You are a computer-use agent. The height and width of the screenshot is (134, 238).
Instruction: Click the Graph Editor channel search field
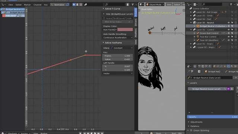(x=115, y=5)
